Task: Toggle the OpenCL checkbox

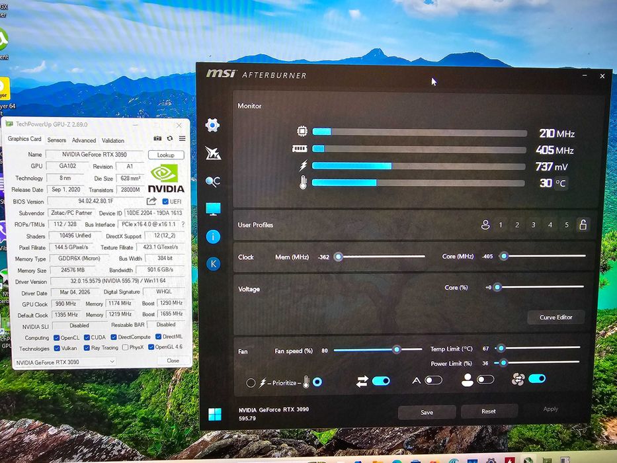Action: pyautogui.click(x=56, y=338)
